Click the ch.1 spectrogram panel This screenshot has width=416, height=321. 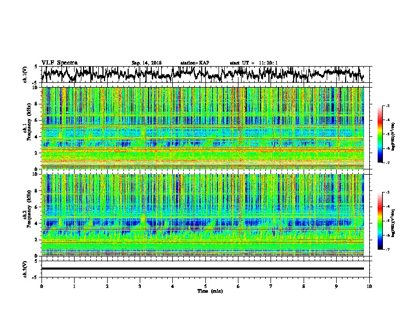(x=202, y=128)
